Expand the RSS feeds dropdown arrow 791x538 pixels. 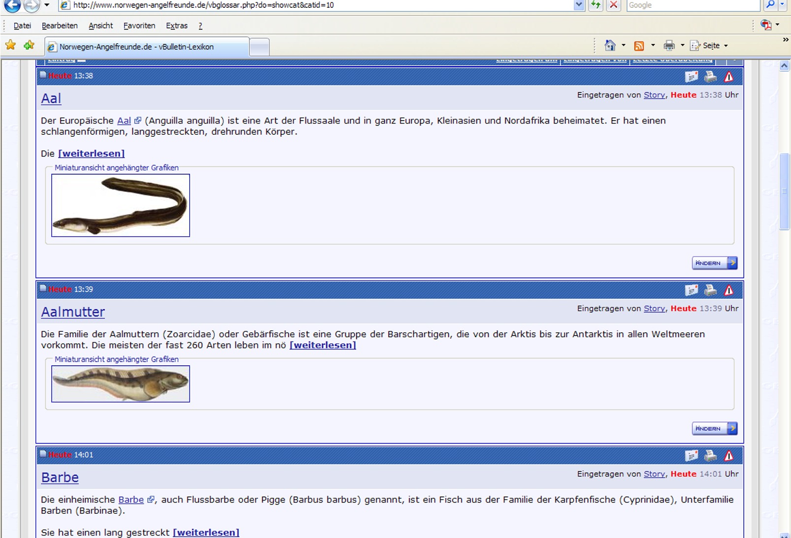click(653, 45)
